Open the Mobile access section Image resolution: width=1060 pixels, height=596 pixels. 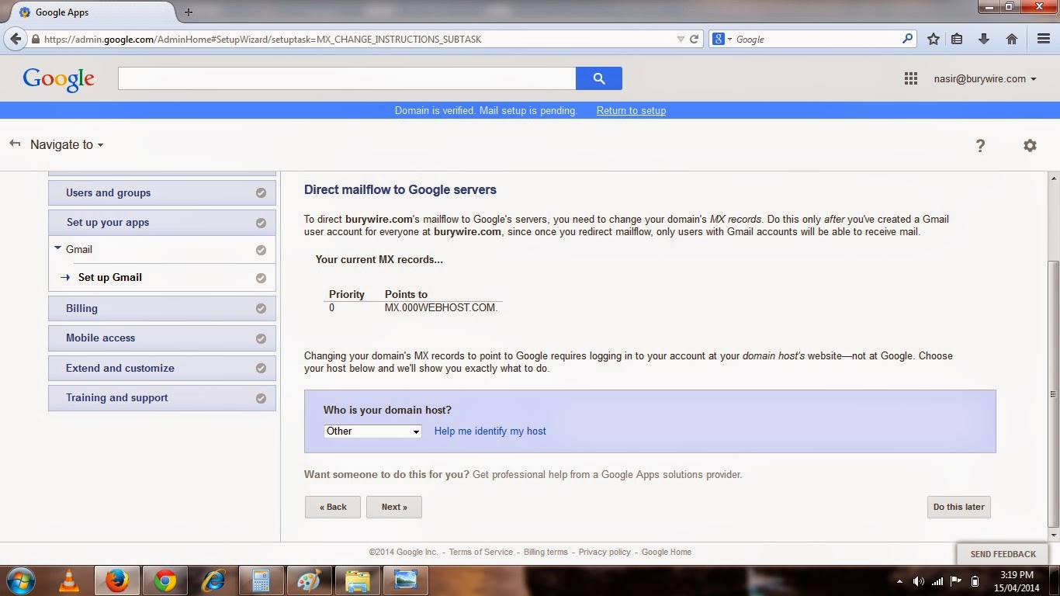(161, 338)
